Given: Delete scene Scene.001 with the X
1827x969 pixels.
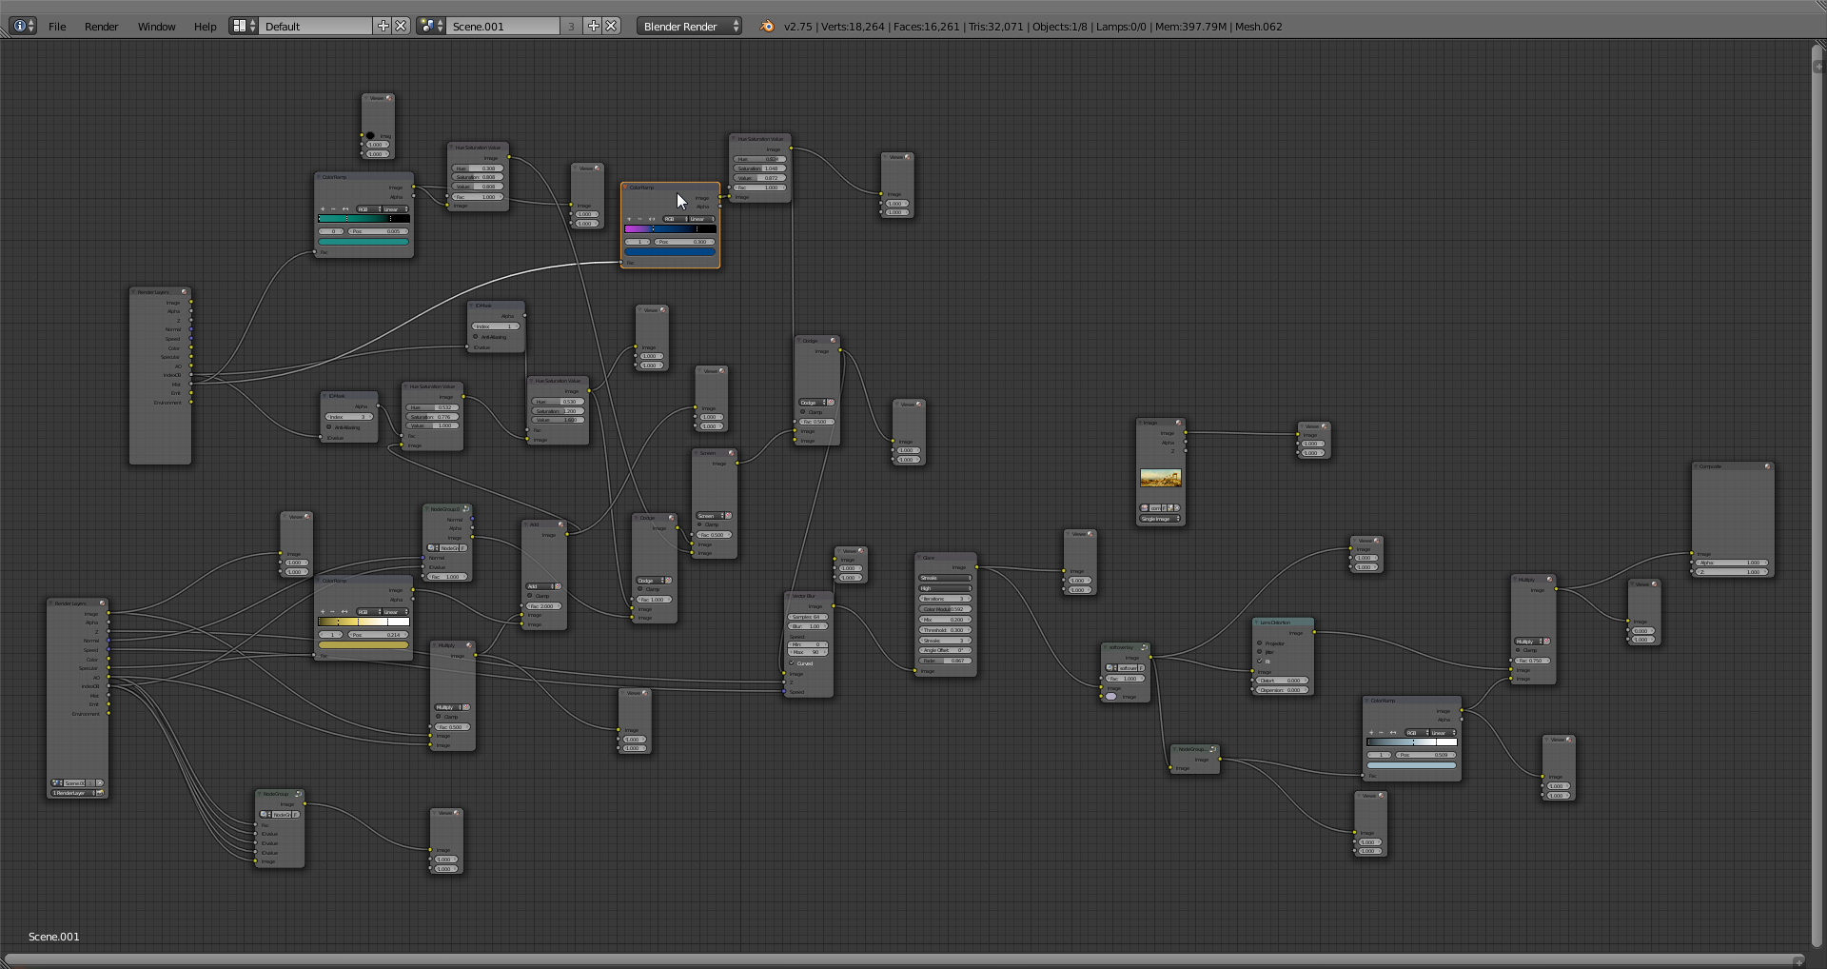Looking at the screenshot, I should point(612,26).
